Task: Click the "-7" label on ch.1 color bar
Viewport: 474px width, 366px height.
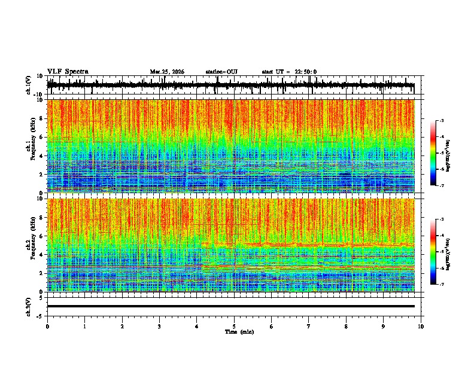Action: 442,185
